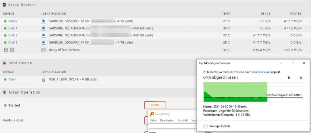Screen dimensions: 311x133
Task: Cancel the file copy with the X
Action: [301, 78]
